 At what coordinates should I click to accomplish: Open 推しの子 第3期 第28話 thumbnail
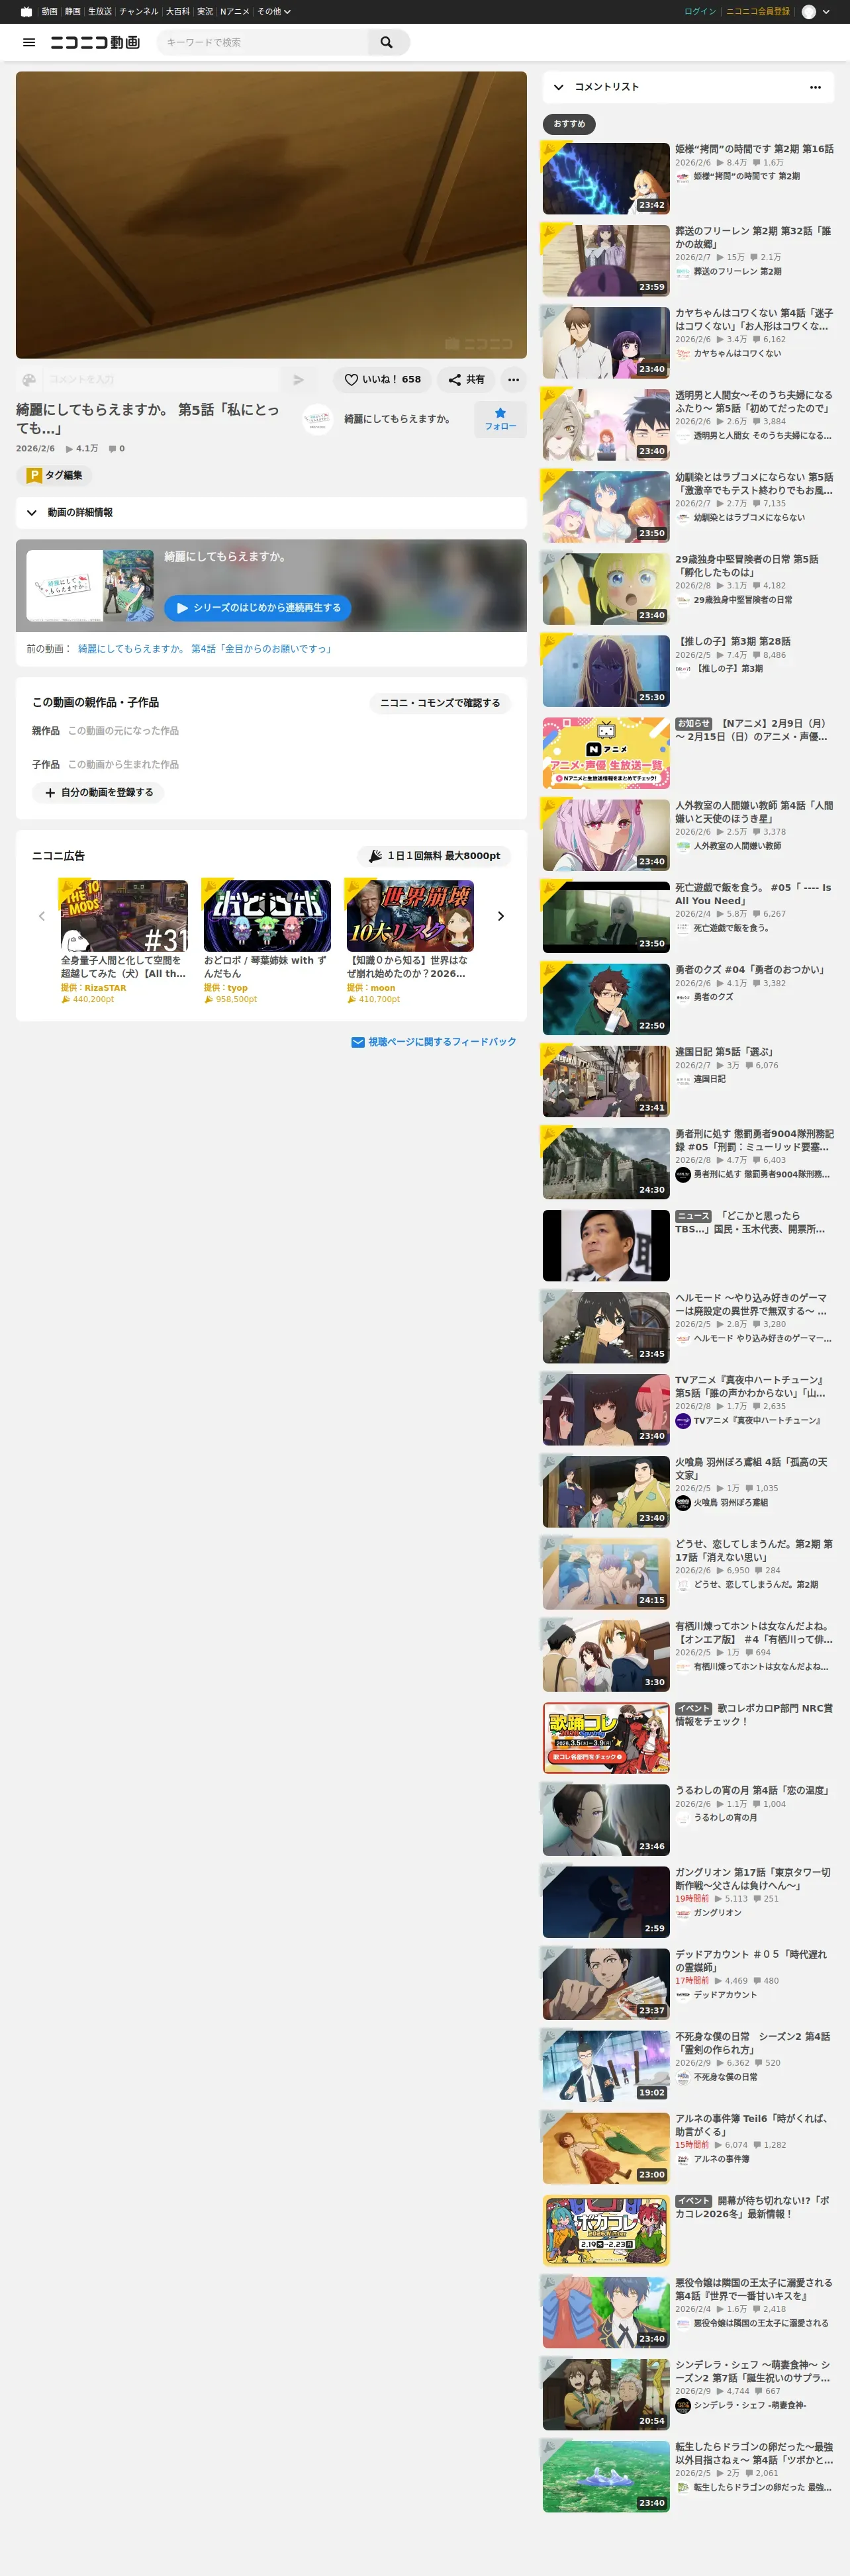pos(606,671)
